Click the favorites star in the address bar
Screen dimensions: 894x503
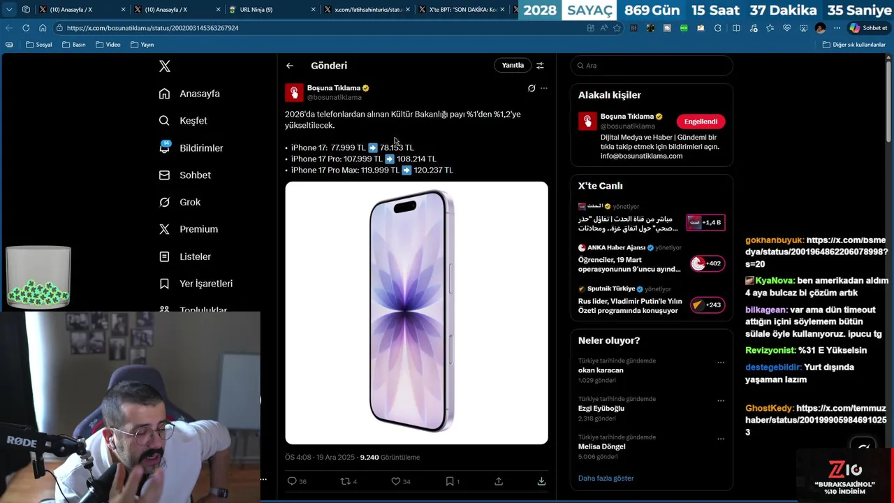point(617,28)
